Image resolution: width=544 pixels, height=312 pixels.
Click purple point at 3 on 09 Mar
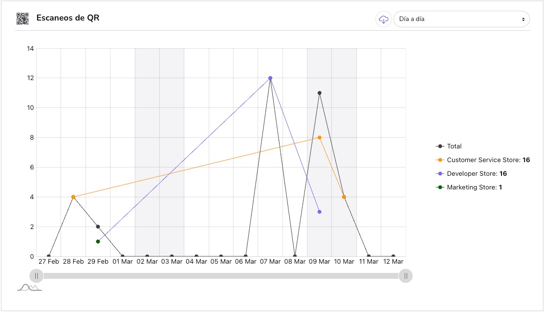tap(319, 212)
